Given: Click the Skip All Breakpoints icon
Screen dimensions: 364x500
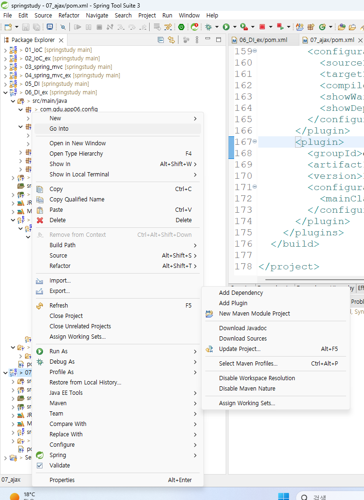Looking at the screenshot, I should click(63, 27).
